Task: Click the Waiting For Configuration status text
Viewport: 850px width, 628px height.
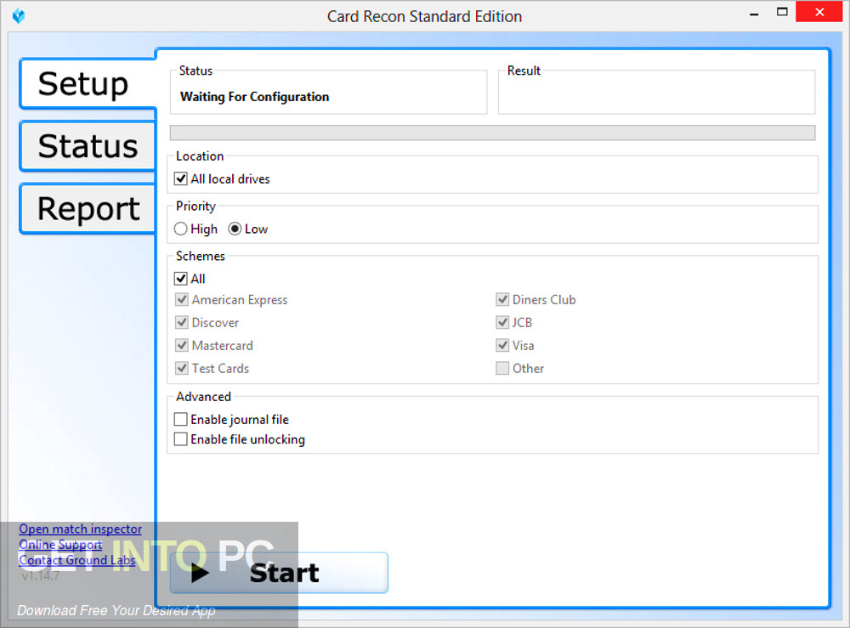Action: coord(255,97)
